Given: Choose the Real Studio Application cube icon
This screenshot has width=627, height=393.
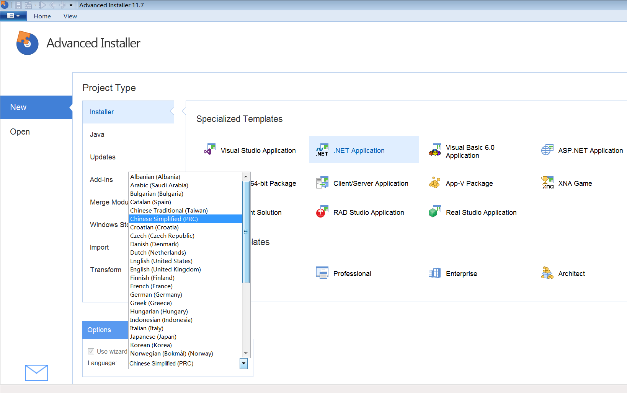Looking at the screenshot, I should [435, 212].
